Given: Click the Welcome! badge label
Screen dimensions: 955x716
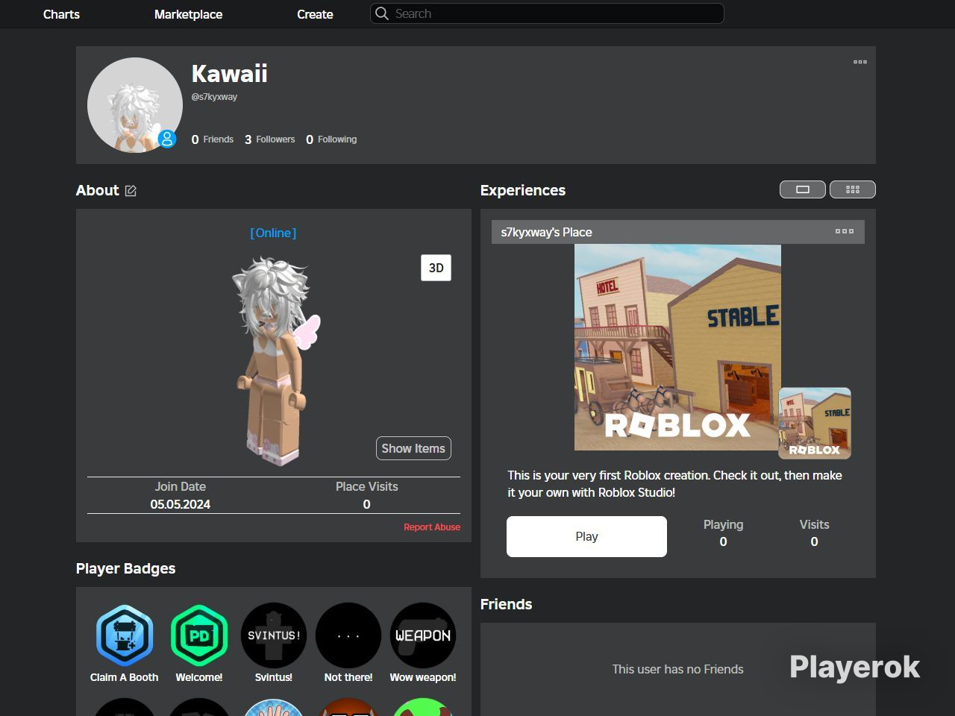Looking at the screenshot, I should (199, 677).
